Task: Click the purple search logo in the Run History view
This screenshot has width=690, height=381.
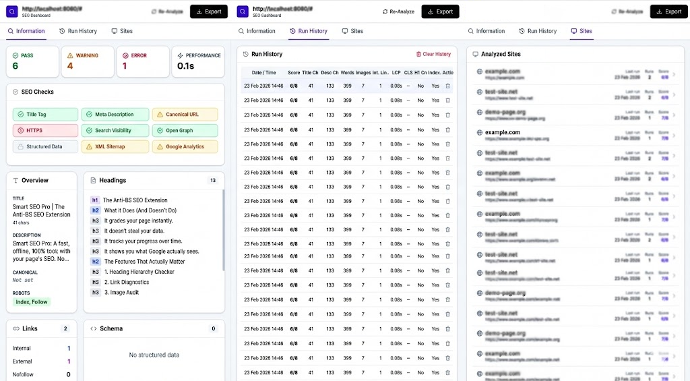Action: pyautogui.click(x=243, y=12)
